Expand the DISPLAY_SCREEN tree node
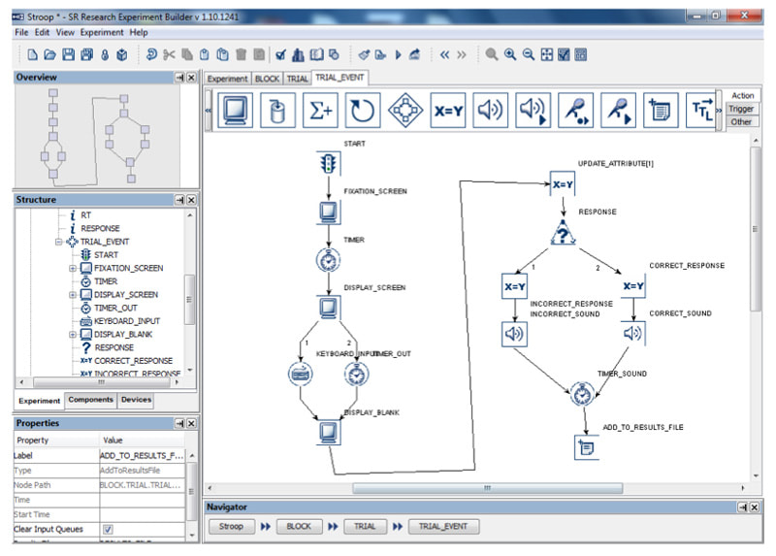The width and height of the screenshot is (776, 556). pyautogui.click(x=72, y=295)
